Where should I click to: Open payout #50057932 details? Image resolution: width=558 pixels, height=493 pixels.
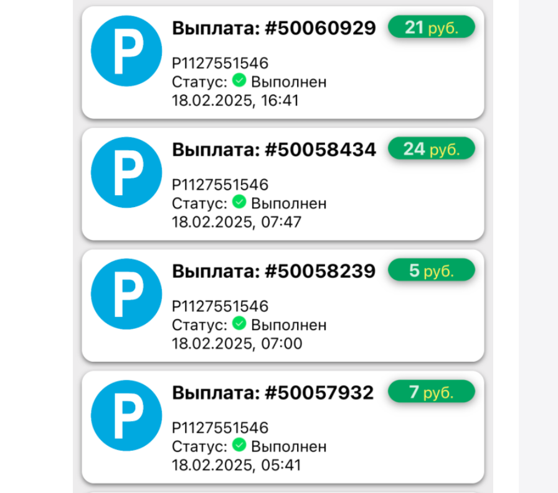(274, 392)
